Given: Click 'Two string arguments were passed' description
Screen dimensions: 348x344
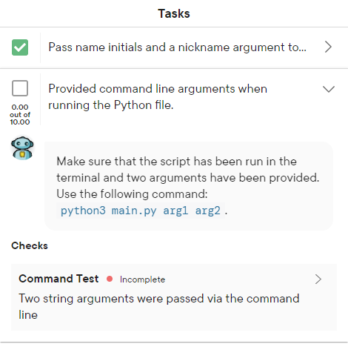Looking at the screenshot, I should pyautogui.click(x=159, y=306).
